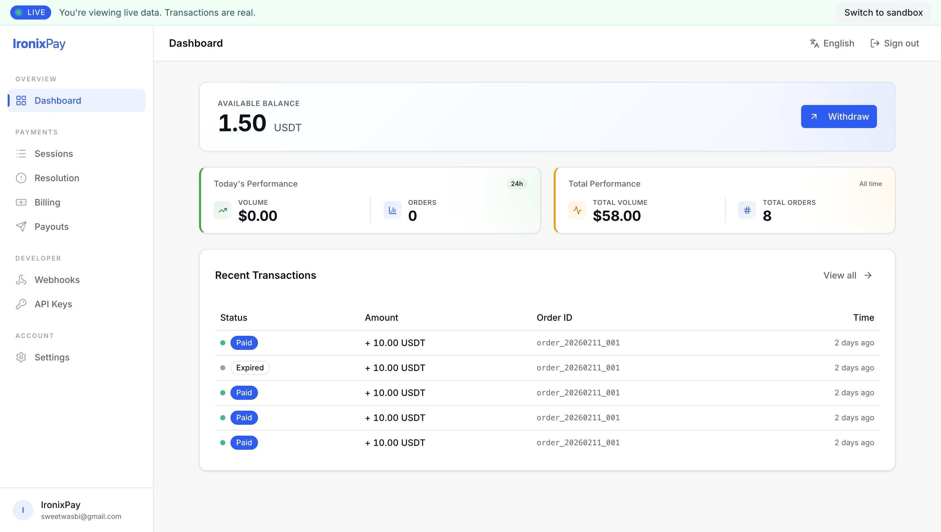Switch to sandbox mode
Image resolution: width=941 pixels, height=532 pixels.
click(x=883, y=12)
